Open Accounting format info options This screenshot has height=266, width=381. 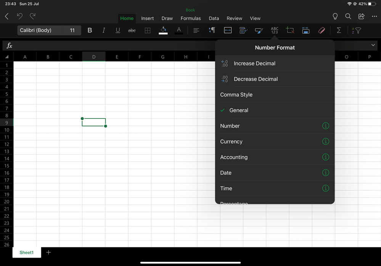point(326,157)
